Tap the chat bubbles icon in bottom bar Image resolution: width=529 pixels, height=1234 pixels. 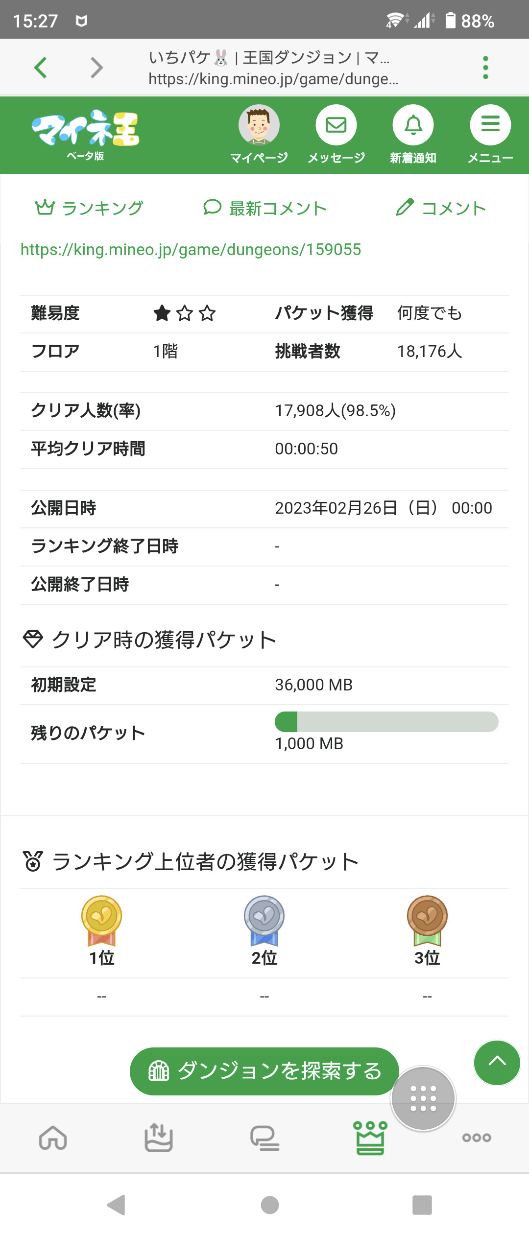[264, 1137]
